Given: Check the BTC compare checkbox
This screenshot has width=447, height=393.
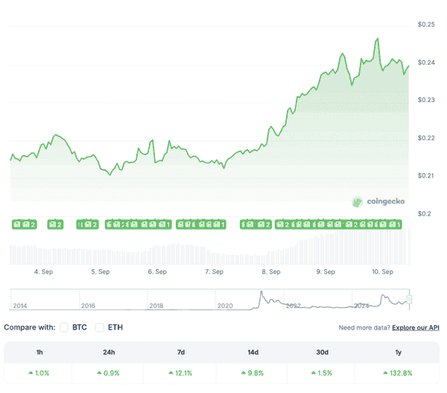Looking at the screenshot, I should click(63, 327).
